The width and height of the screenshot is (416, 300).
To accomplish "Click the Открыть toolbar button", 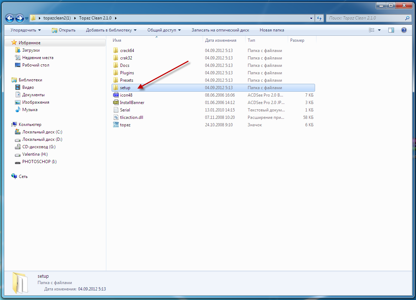I will tap(64, 30).
